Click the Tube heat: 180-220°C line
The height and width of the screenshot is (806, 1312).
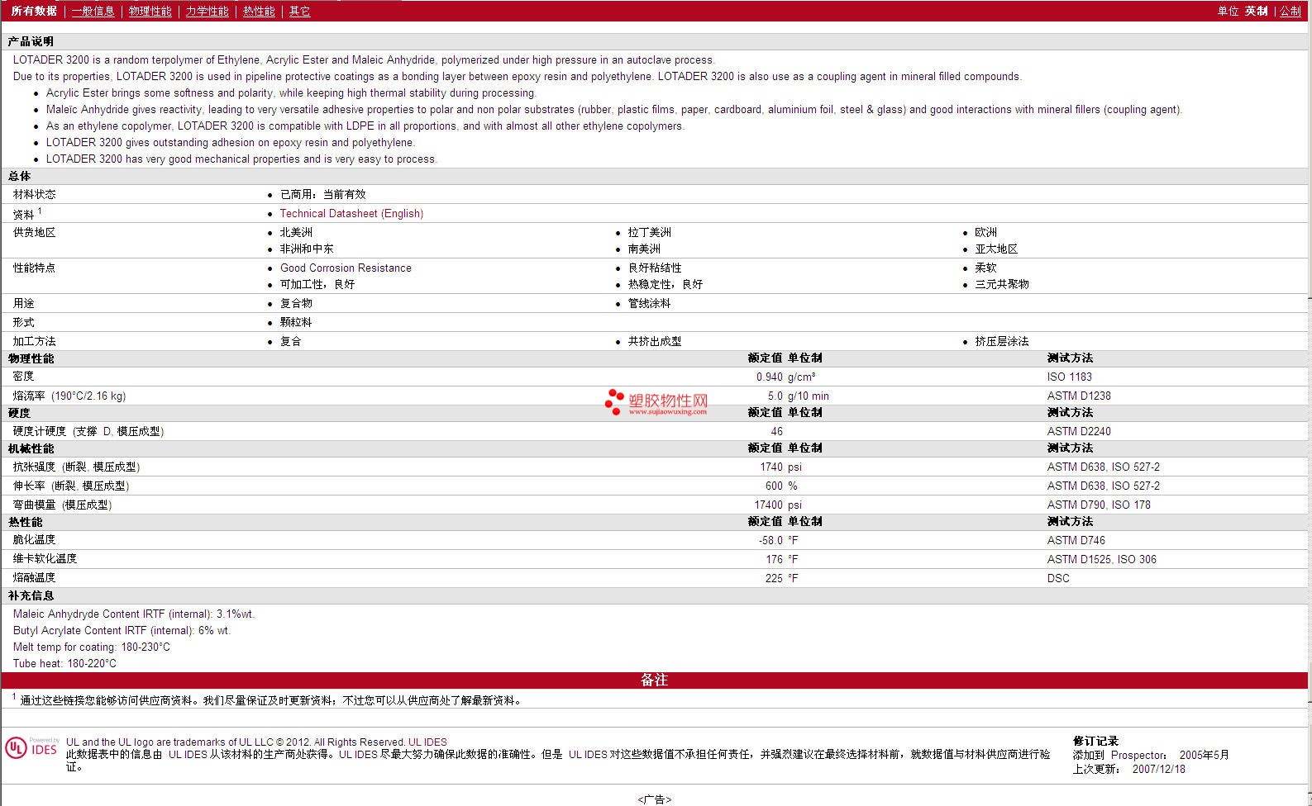(64, 664)
